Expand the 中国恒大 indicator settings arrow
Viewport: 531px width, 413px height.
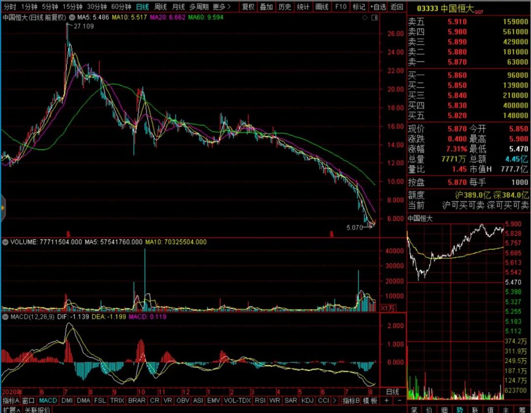72,18
